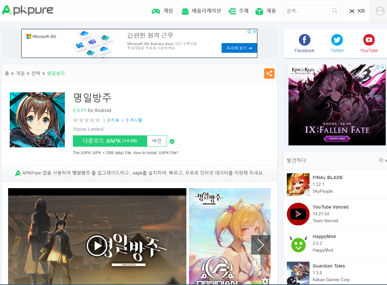Open How to Install .XAPK File link
Screen dimensions: 387x285
pos(156,153)
